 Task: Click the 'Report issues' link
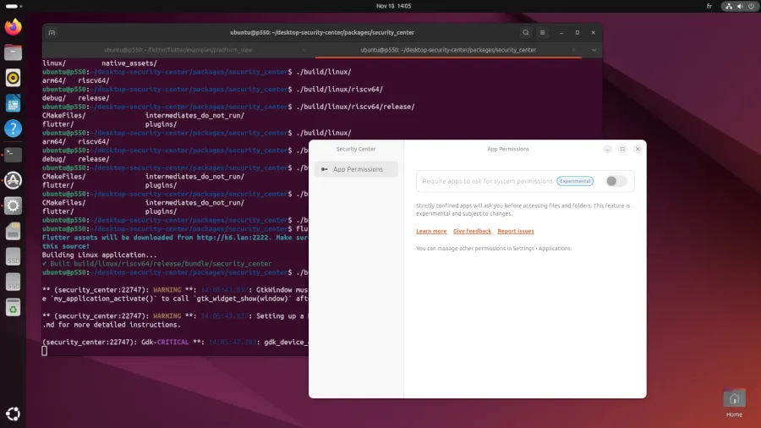click(515, 231)
